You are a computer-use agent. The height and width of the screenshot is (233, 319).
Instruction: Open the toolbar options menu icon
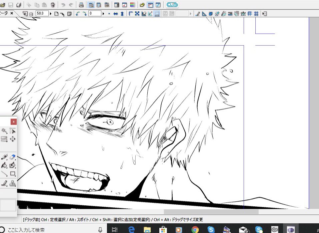[x=264, y=14]
